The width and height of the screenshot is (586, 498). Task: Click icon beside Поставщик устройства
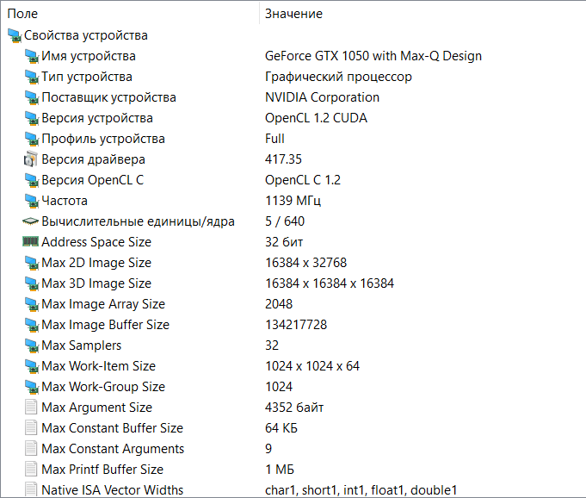[31, 97]
